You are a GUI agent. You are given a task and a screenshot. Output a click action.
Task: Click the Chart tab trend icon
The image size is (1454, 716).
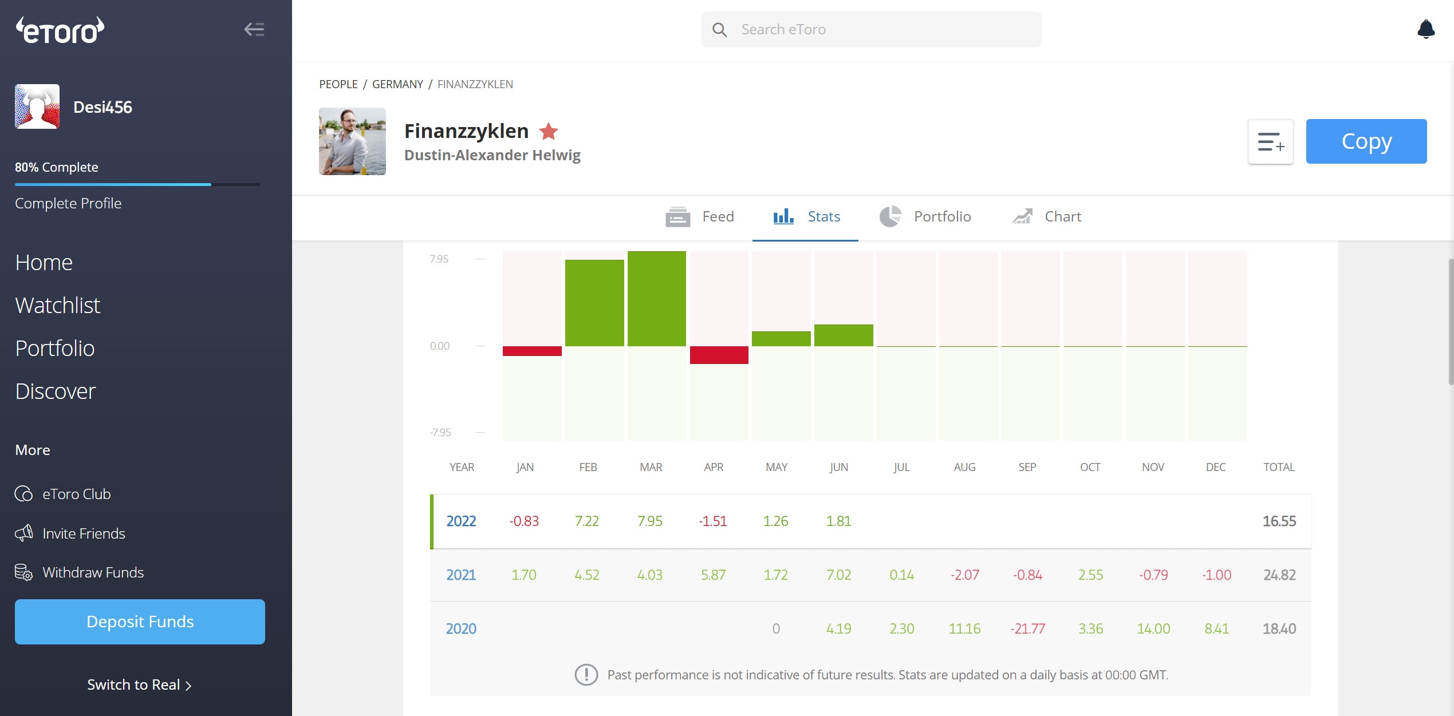coord(1022,216)
